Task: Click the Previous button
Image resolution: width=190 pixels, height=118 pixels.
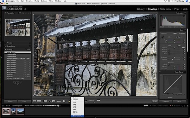Action: pyautogui.click(x=166, y=101)
